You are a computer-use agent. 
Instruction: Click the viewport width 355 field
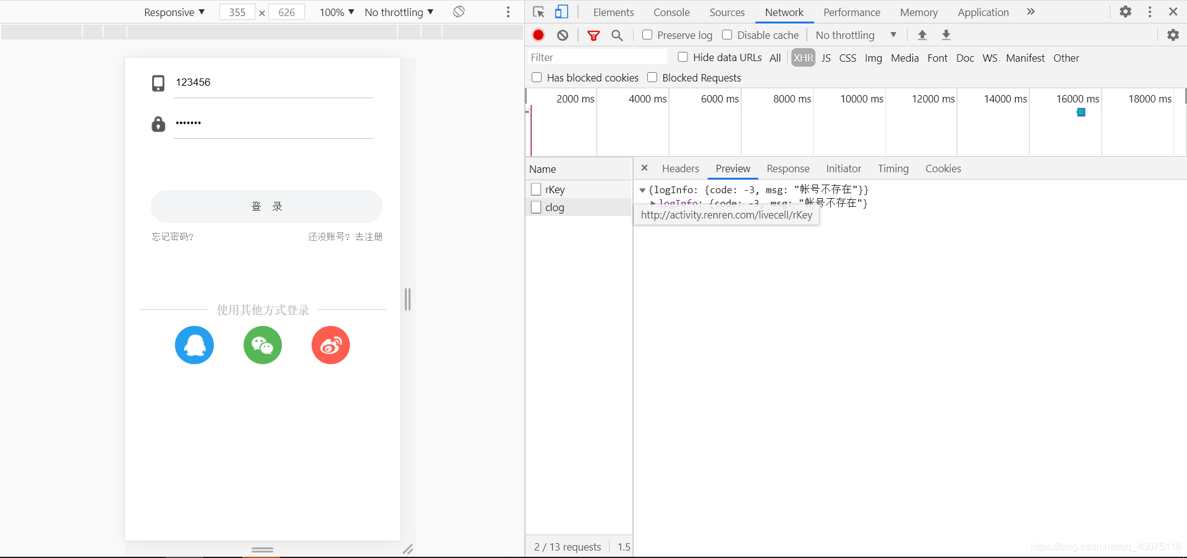tap(237, 12)
